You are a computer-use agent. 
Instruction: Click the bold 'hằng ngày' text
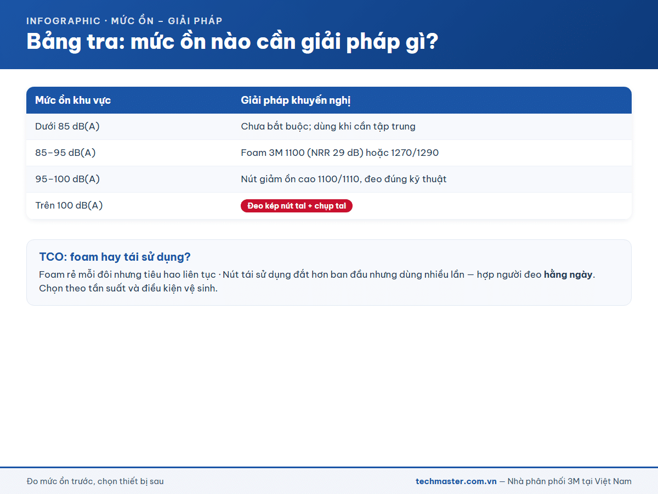click(568, 275)
